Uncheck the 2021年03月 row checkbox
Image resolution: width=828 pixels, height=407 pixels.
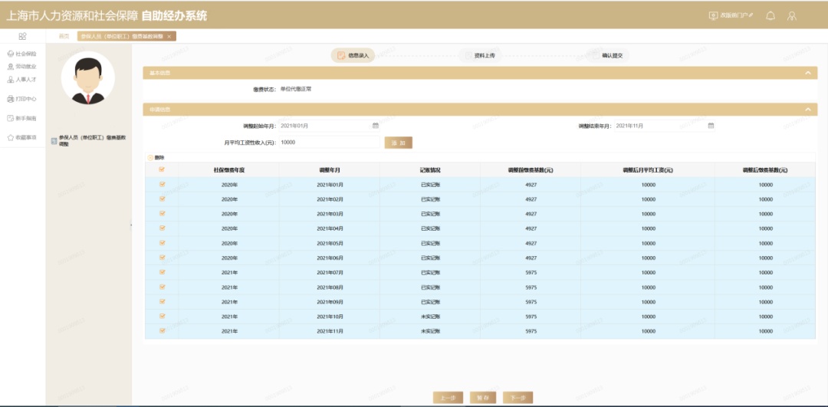pyautogui.click(x=162, y=214)
